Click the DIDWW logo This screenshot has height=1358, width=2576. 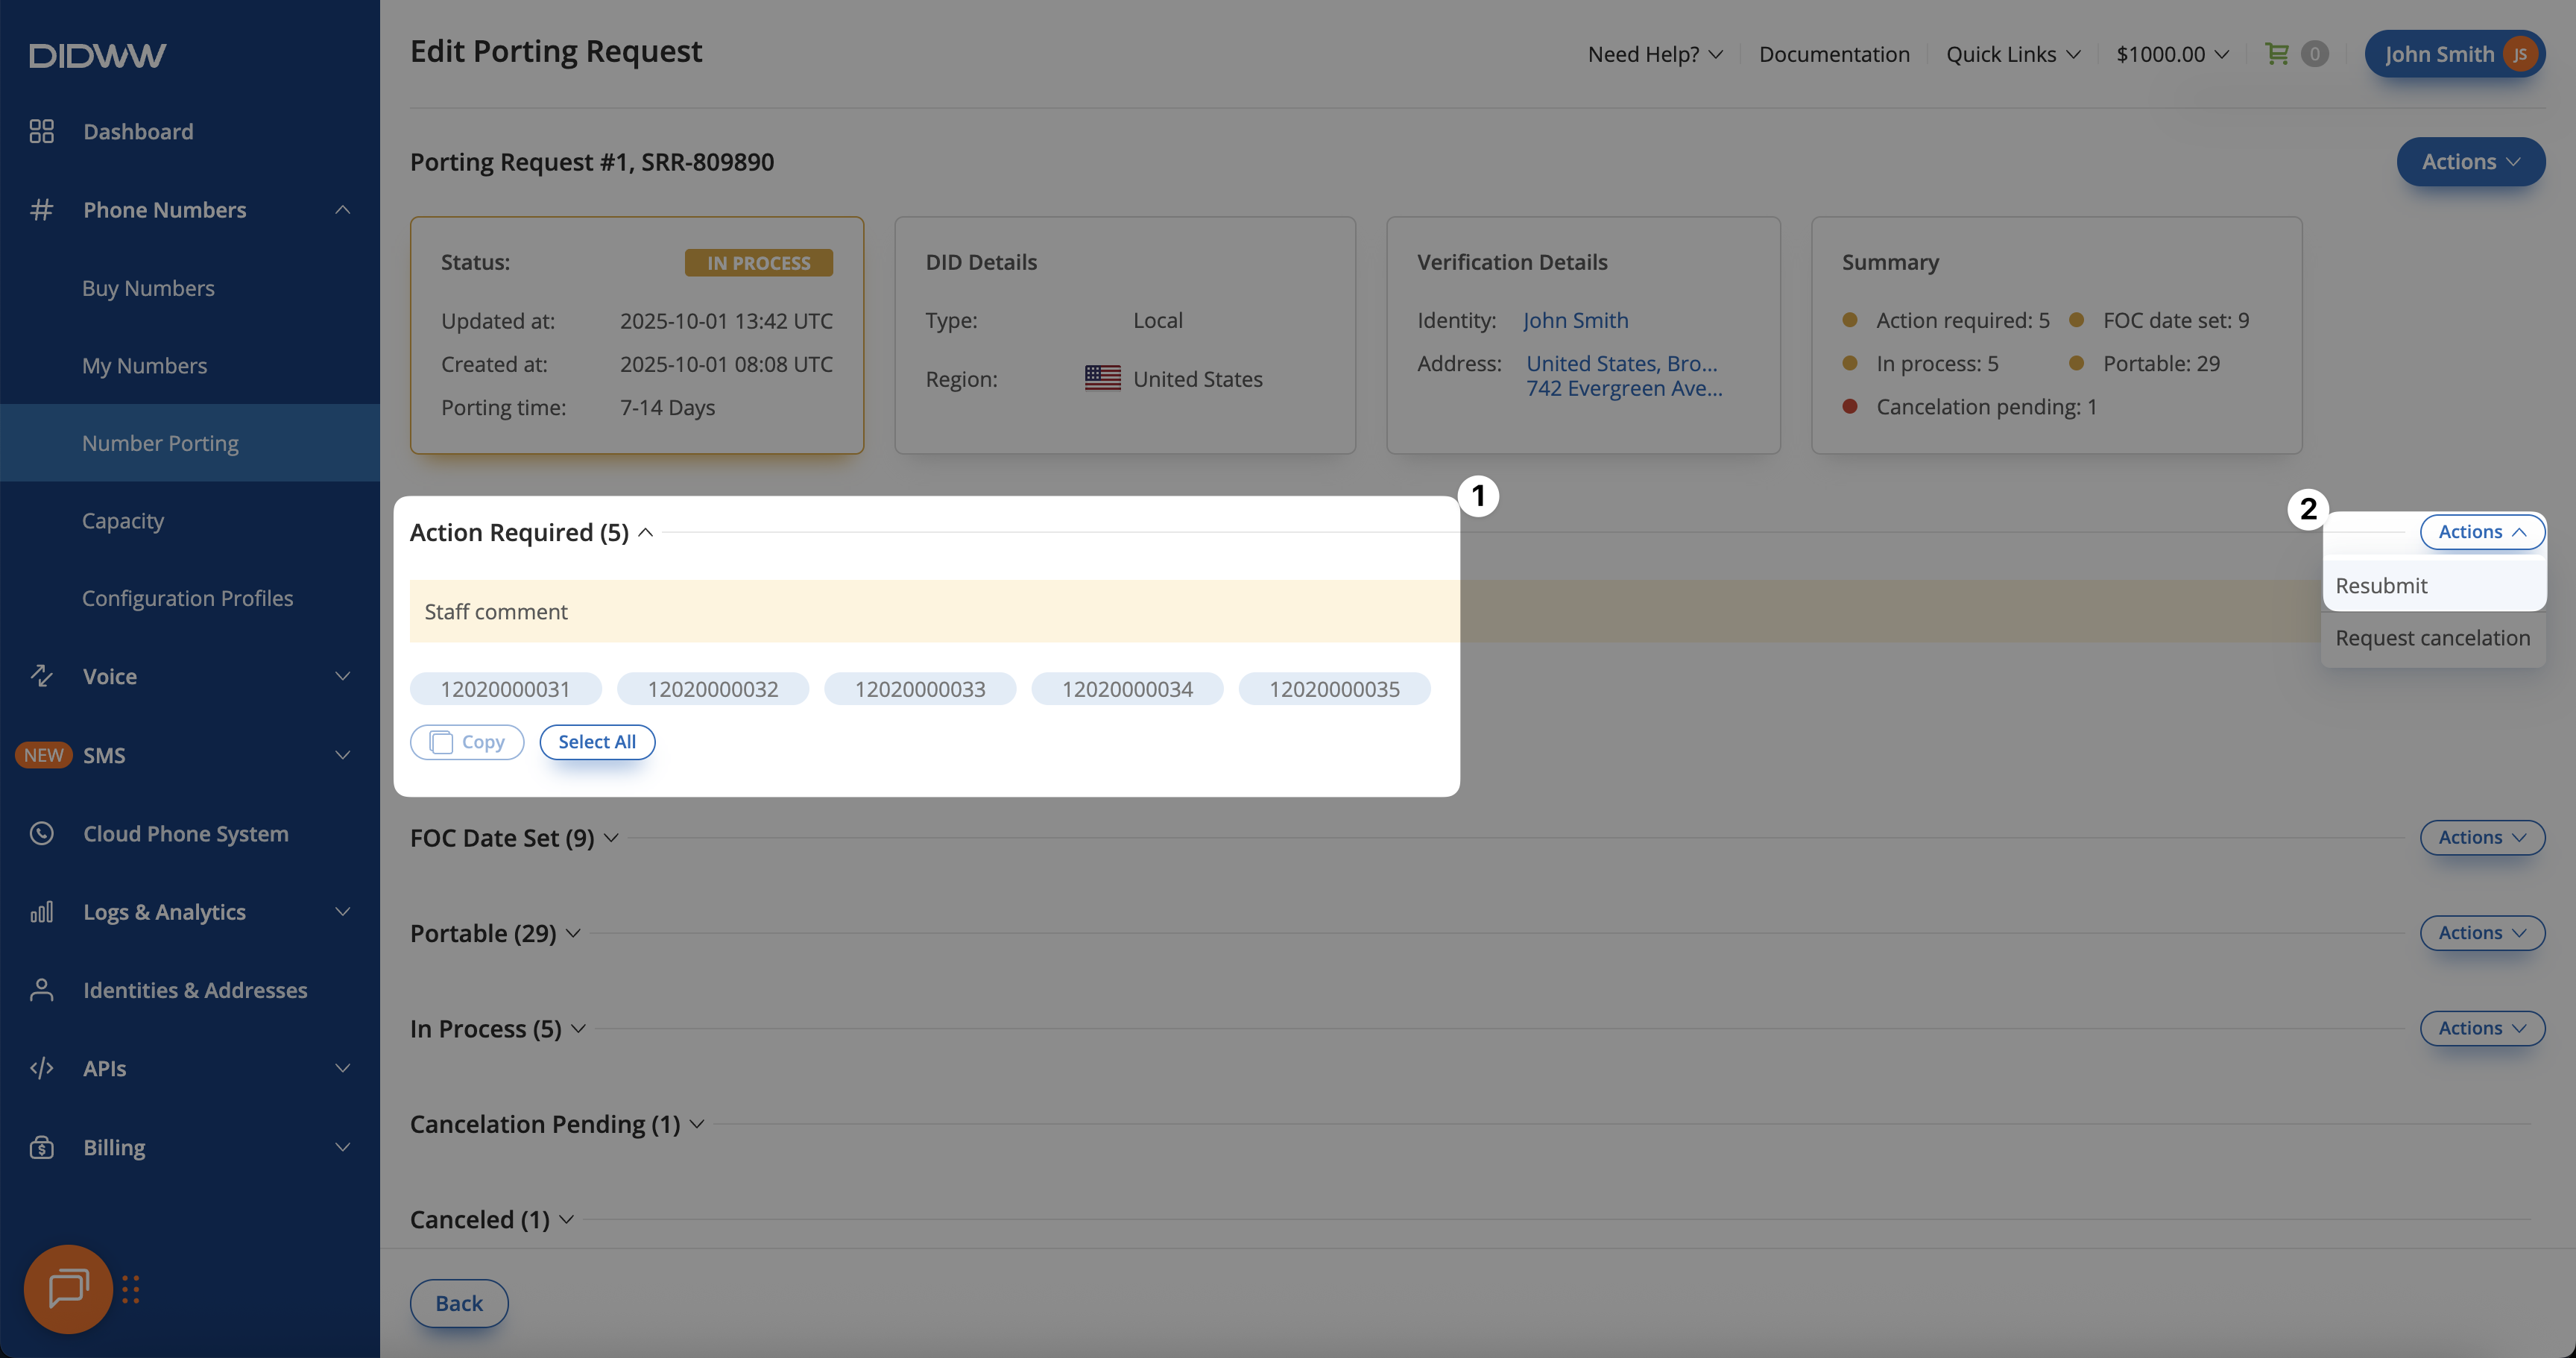[x=97, y=55]
